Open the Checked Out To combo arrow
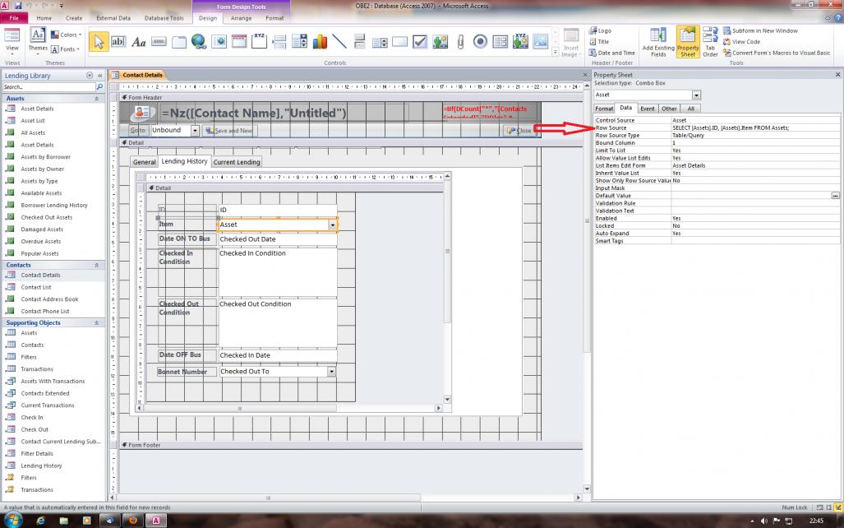This screenshot has height=528, width=844. coord(331,371)
